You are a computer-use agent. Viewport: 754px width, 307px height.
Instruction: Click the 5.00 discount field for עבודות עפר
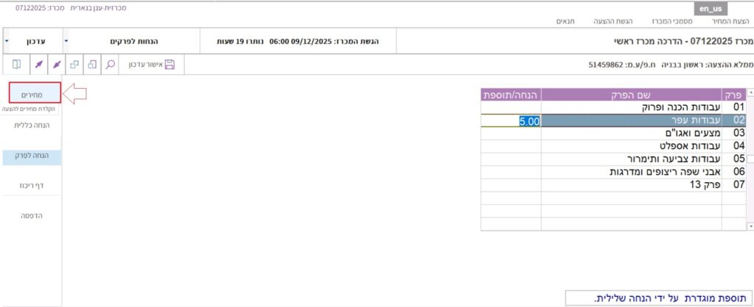click(x=511, y=120)
